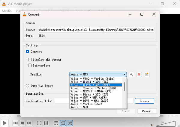Choose Video - H.264 + MP3 (TS) profile
This screenshot has height=127, width=180.
click(x=96, y=82)
